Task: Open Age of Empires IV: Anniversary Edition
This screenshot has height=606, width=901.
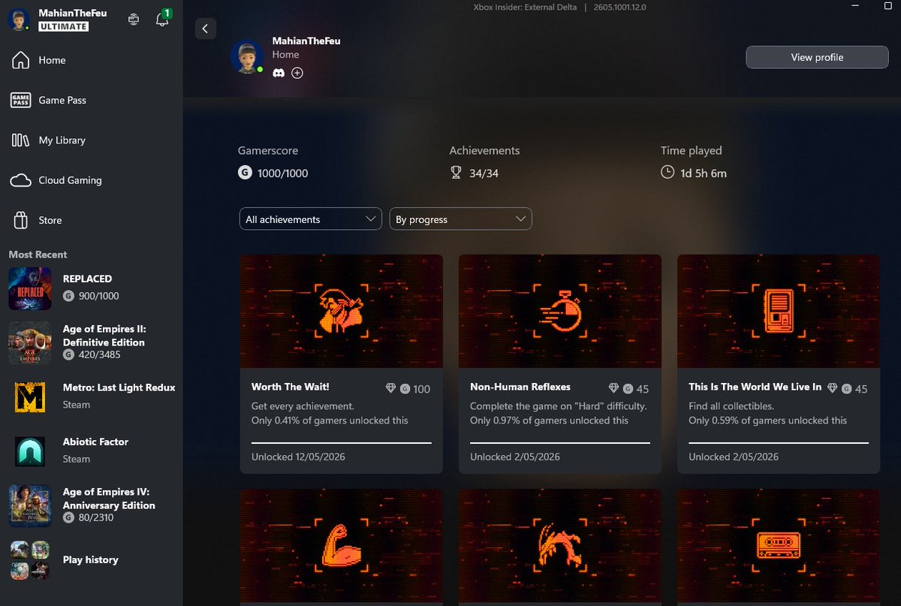Action: 91,505
